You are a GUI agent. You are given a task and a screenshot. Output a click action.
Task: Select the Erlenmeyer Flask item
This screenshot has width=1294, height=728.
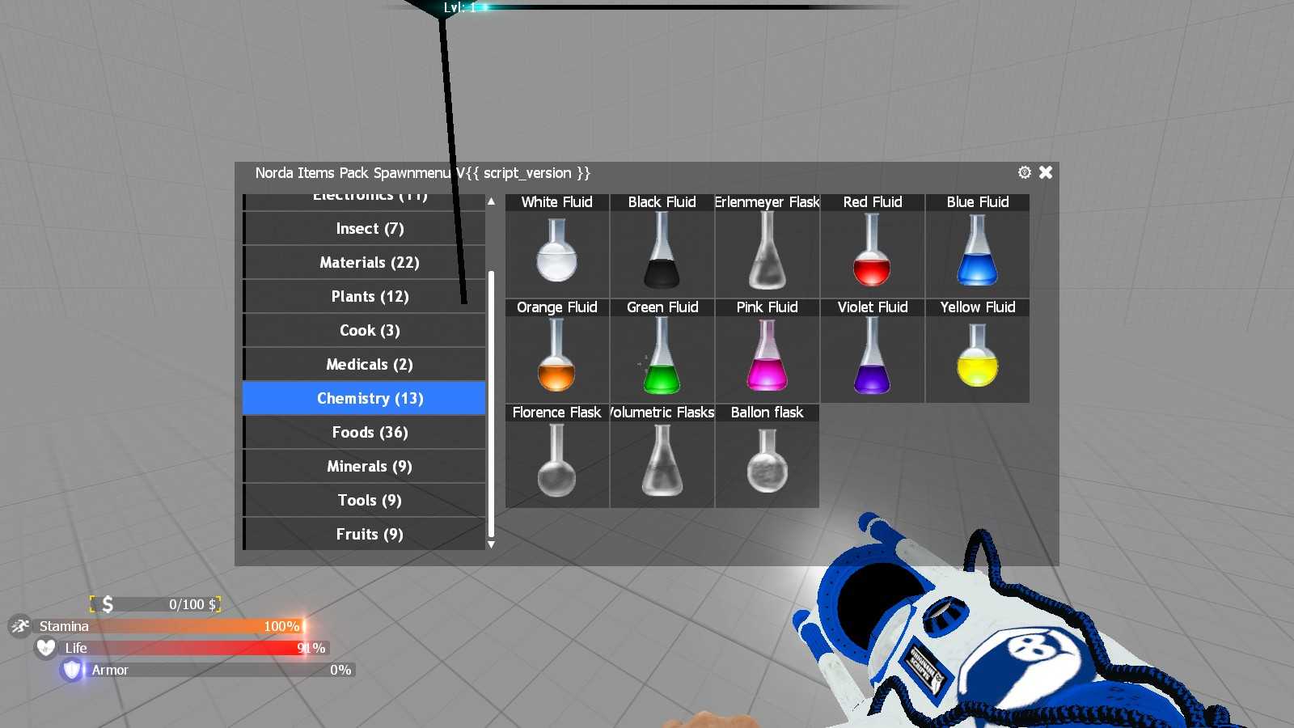tap(767, 246)
